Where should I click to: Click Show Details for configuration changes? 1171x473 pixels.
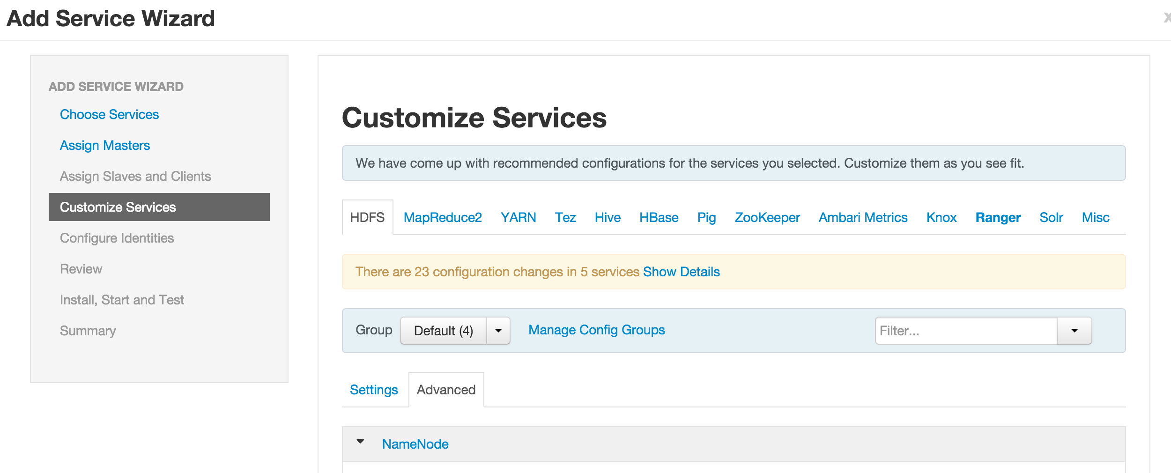[681, 272]
